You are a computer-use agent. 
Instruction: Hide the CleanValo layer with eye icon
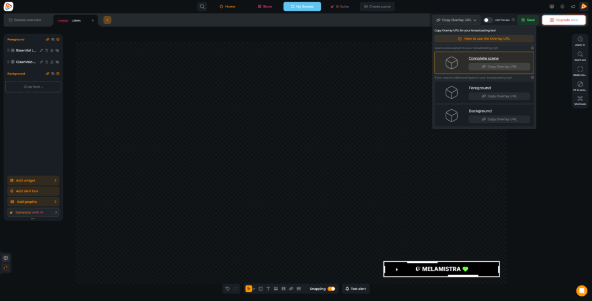click(57, 62)
